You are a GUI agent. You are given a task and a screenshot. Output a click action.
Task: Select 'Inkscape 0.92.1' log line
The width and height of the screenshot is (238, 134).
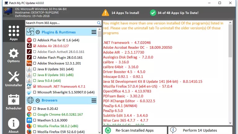click(x=123, y=77)
